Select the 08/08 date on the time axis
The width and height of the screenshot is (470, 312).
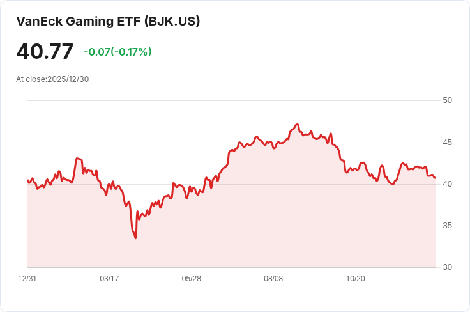273,279
